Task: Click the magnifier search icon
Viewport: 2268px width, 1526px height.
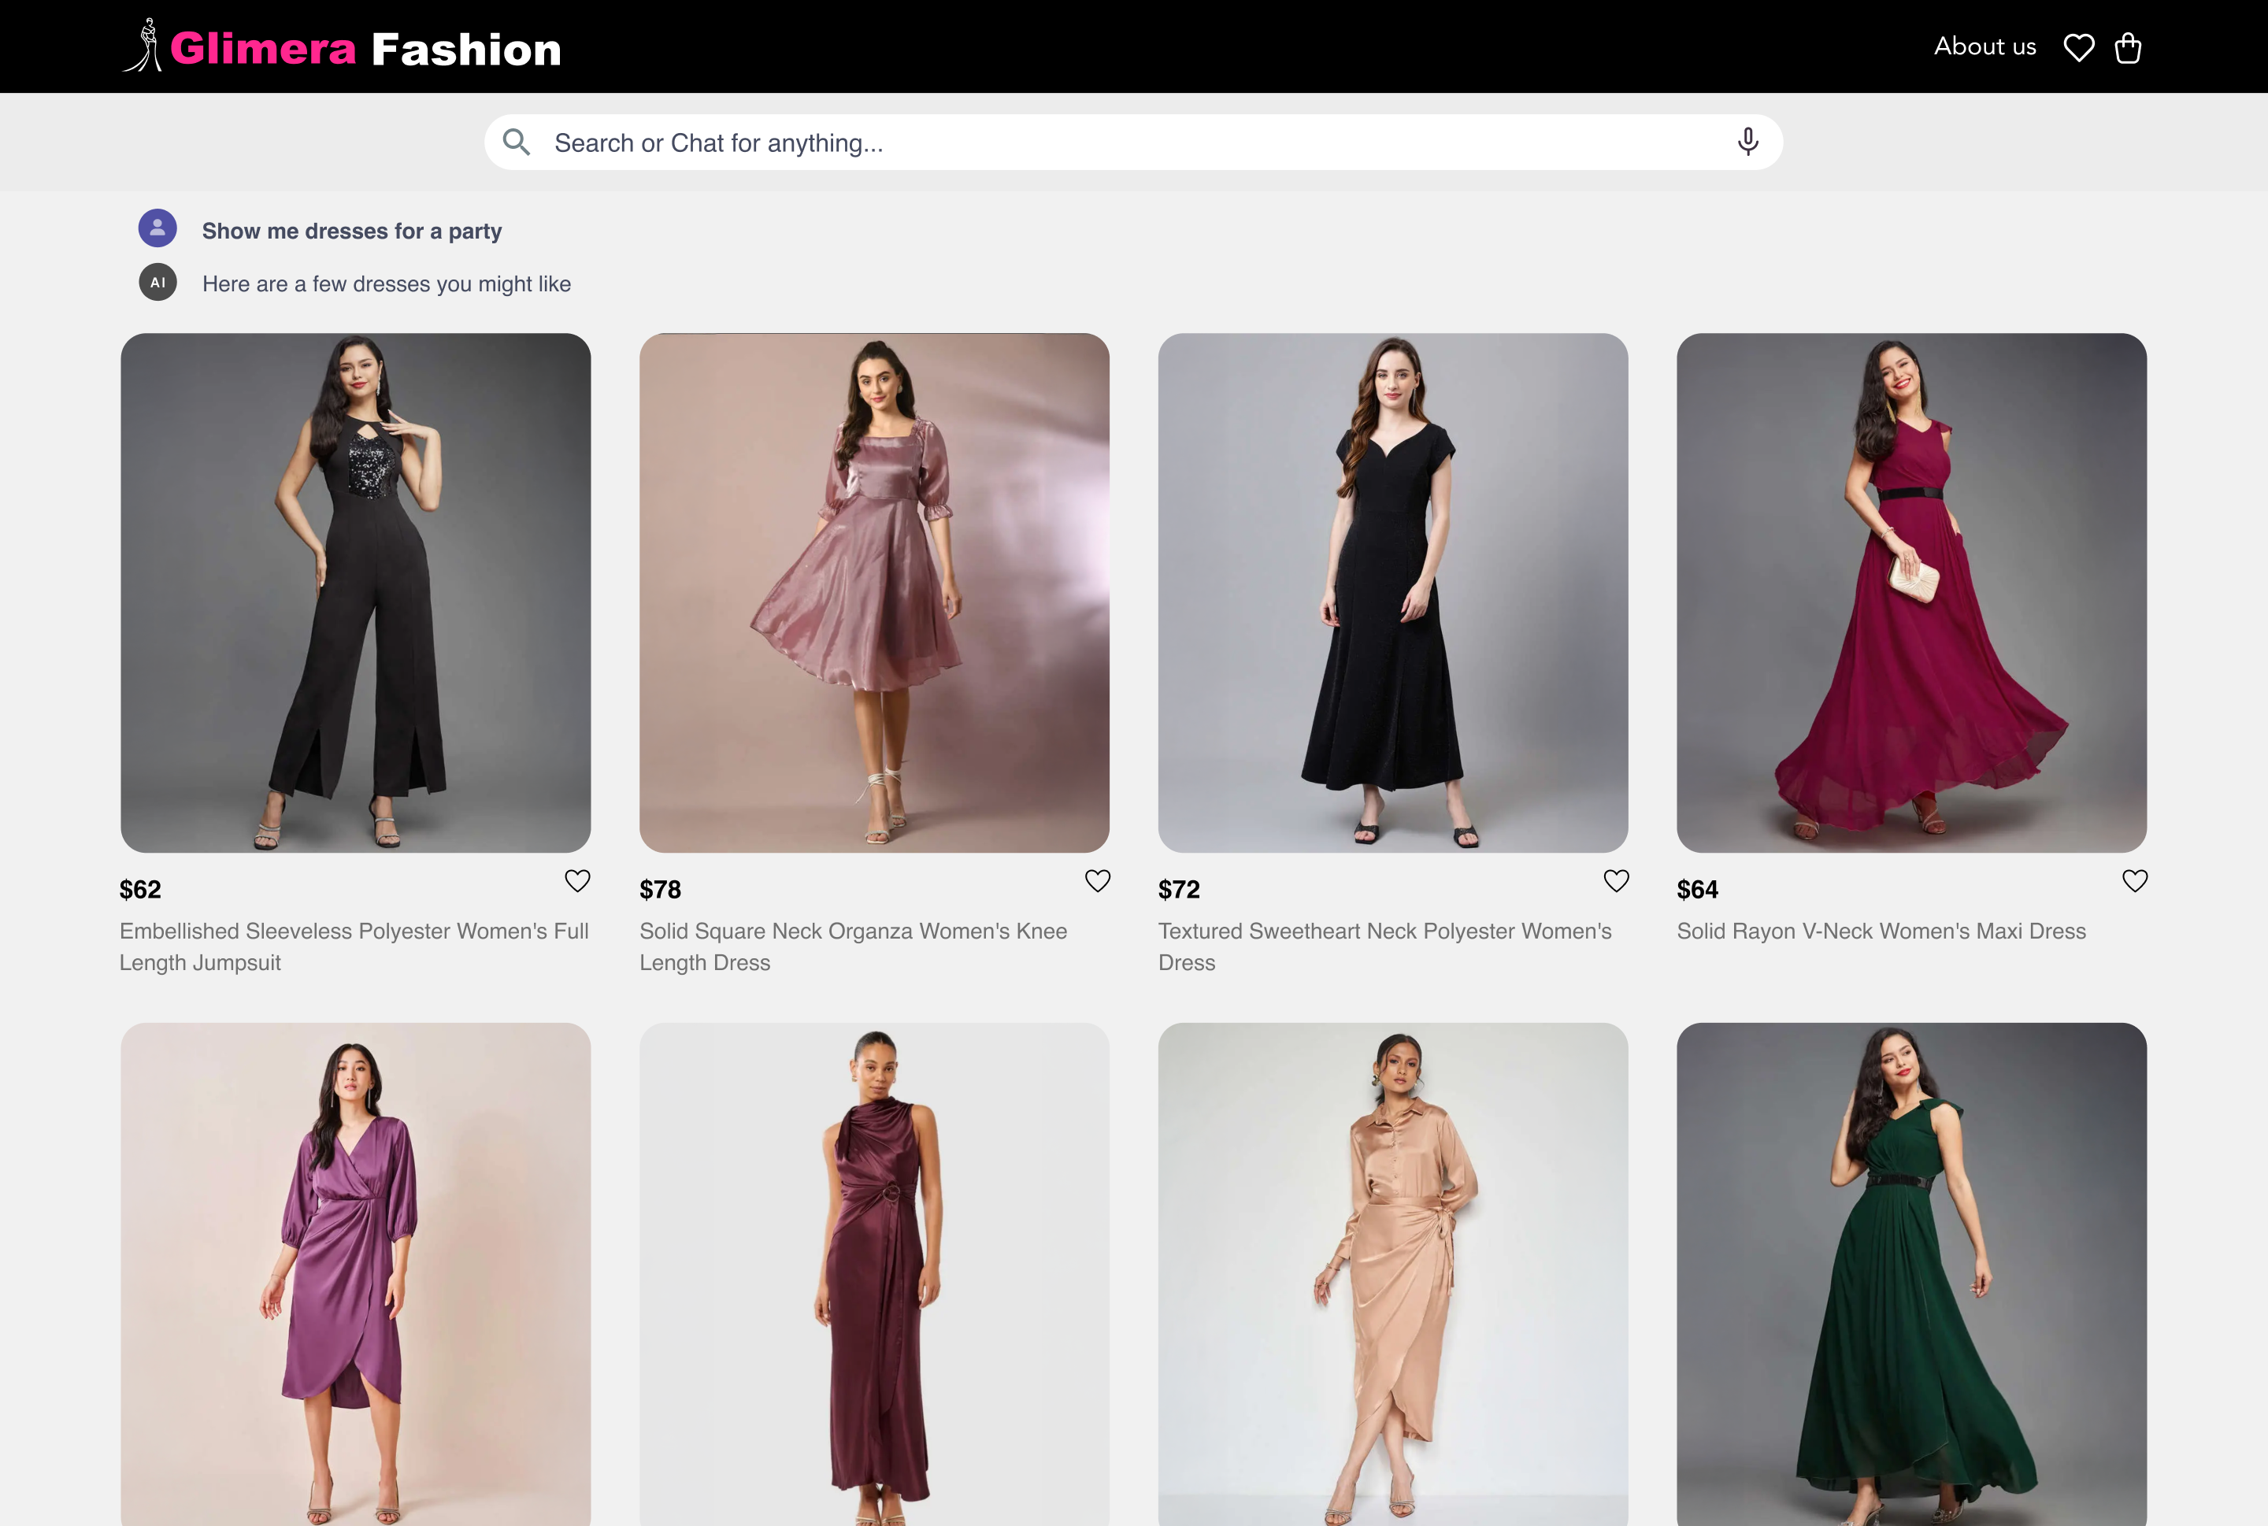Action: pyautogui.click(x=516, y=142)
